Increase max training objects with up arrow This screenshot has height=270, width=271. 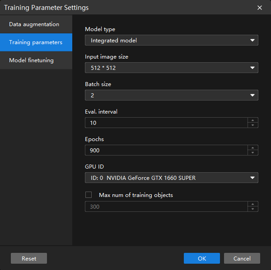click(x=252, y=204)
